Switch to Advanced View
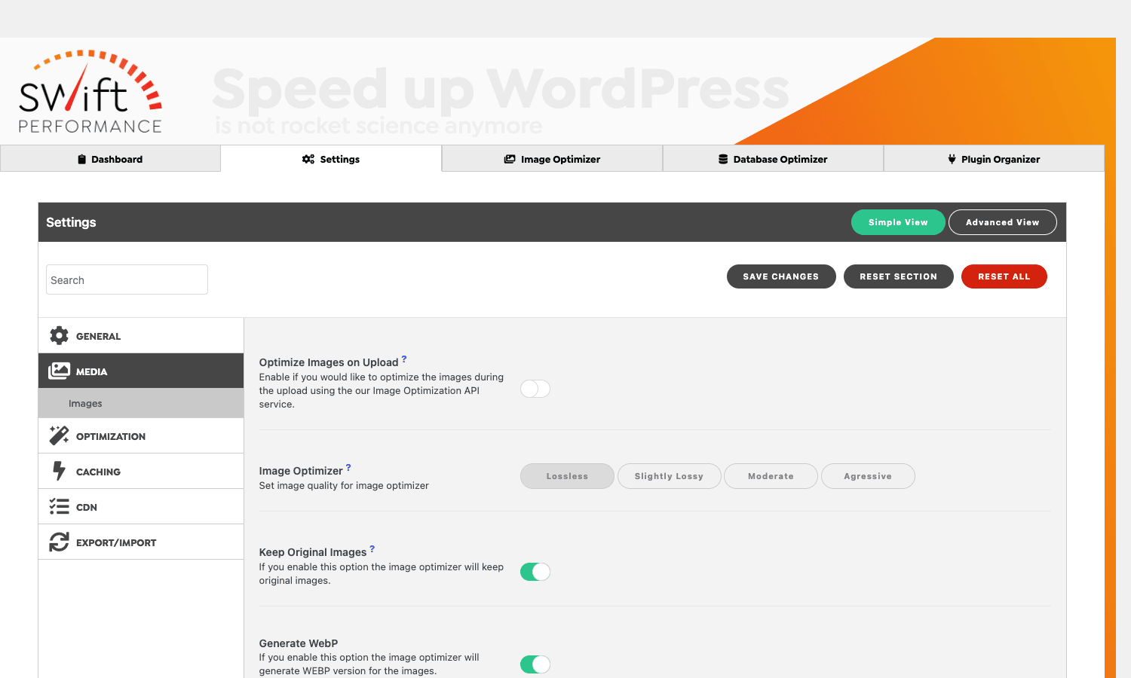 tap(1002, 222)
